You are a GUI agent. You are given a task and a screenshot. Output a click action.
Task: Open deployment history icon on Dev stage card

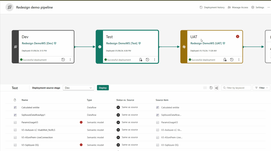point(63,60)
